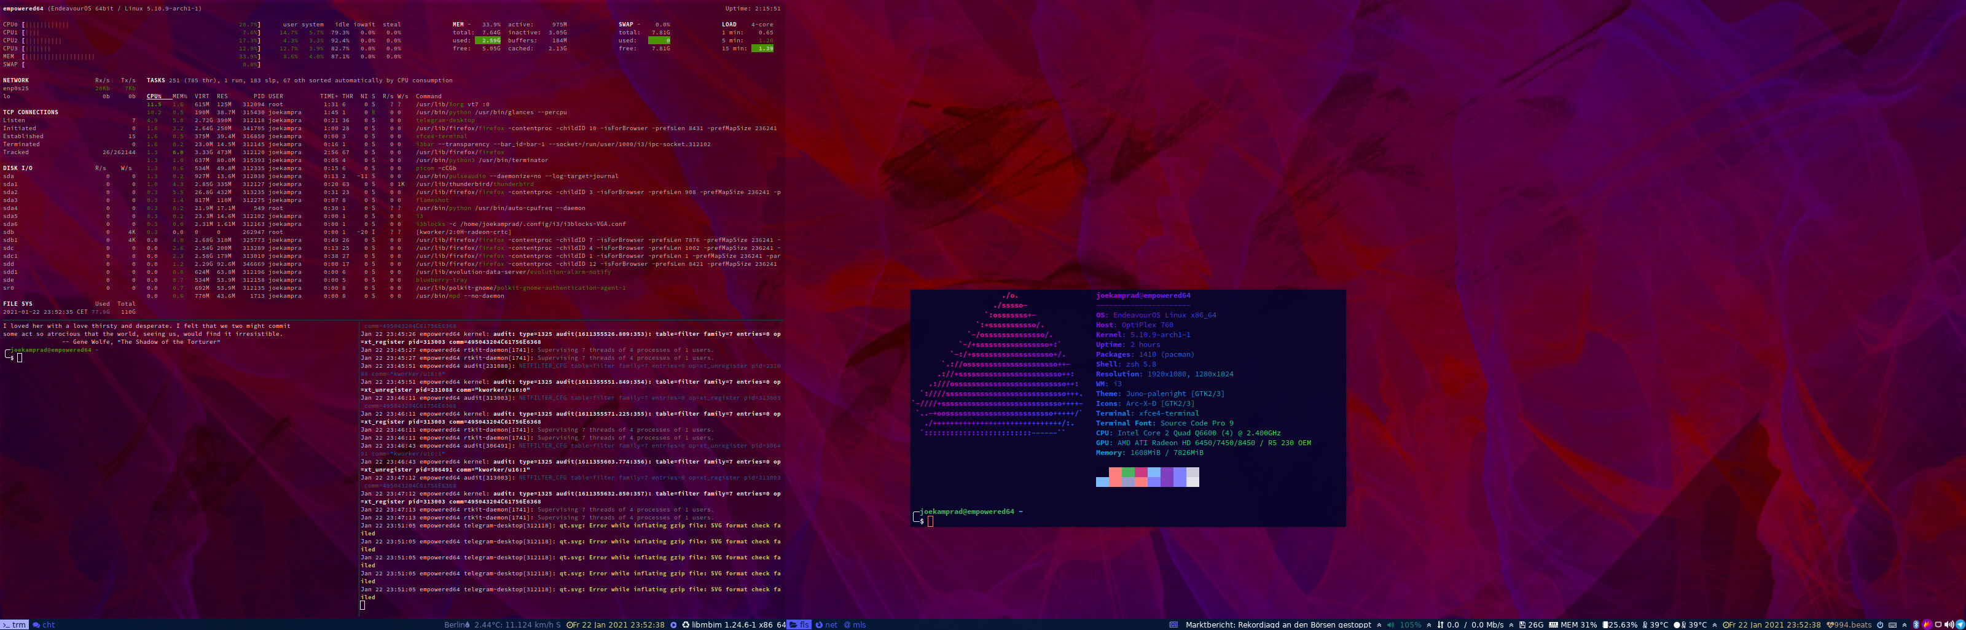The width and height of the screenshot is (1966, 630).
Task: Click the network speed 0.0 Mb/s block
Action: click(x=1471, y=624)
